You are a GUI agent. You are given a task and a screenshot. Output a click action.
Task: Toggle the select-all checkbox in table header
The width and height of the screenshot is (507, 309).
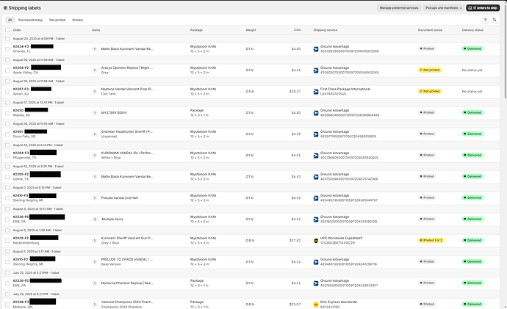[7, 30]
